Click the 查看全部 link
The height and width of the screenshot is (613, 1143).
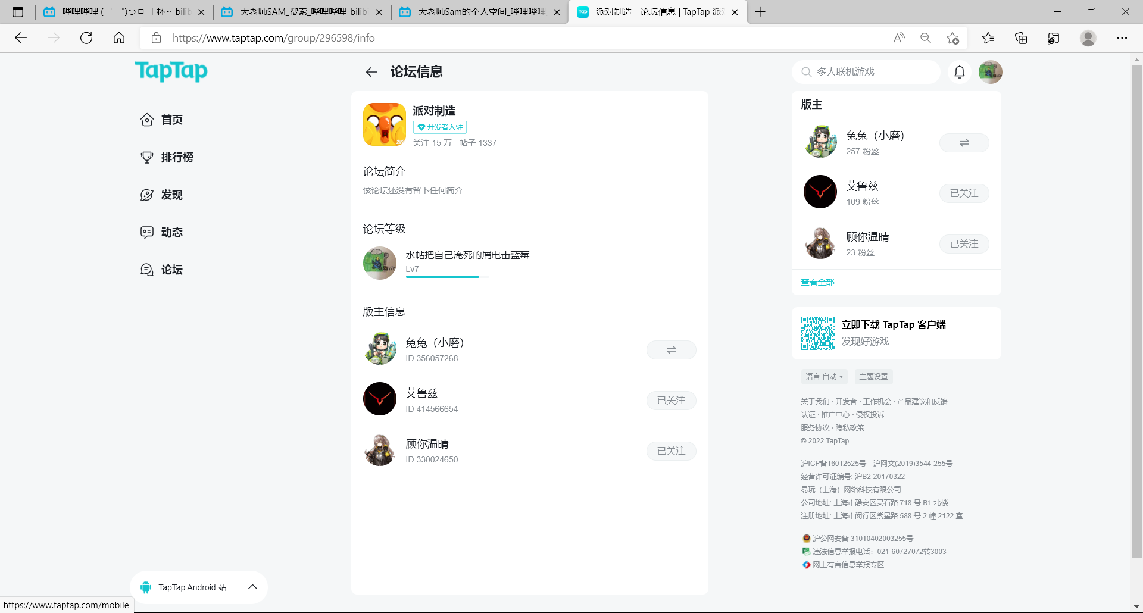pos(817,282)
